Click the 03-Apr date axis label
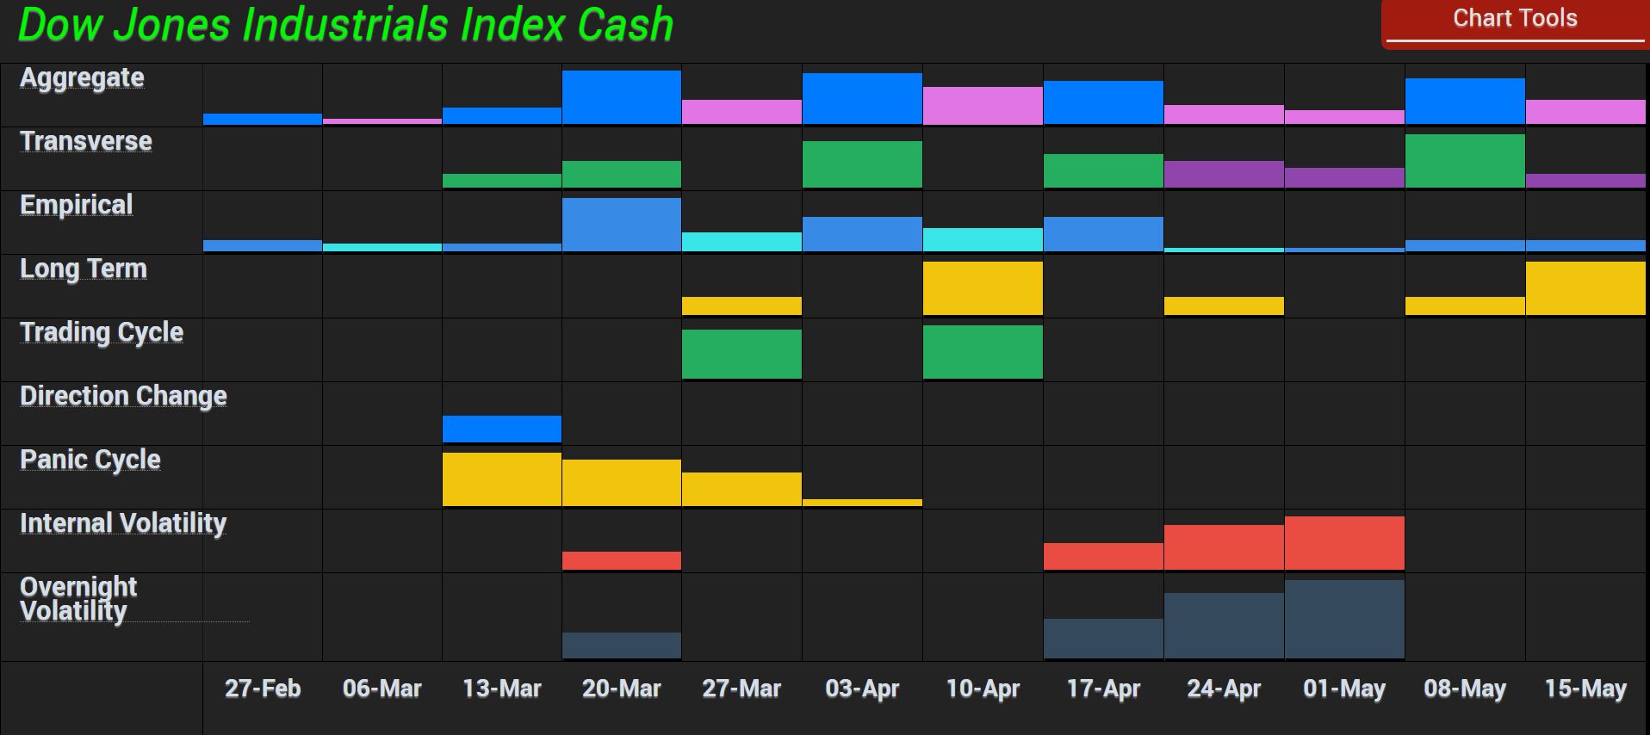 [861, 689]
